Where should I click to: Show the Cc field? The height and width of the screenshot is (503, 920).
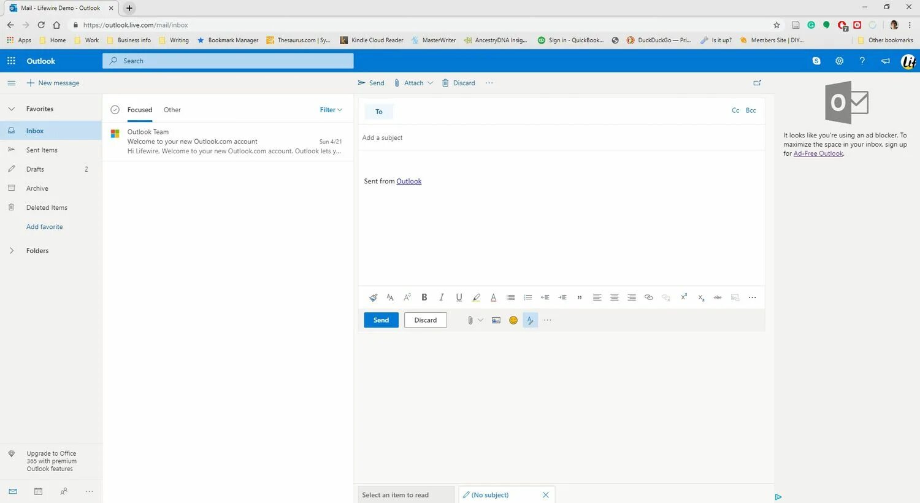(735, 110)
